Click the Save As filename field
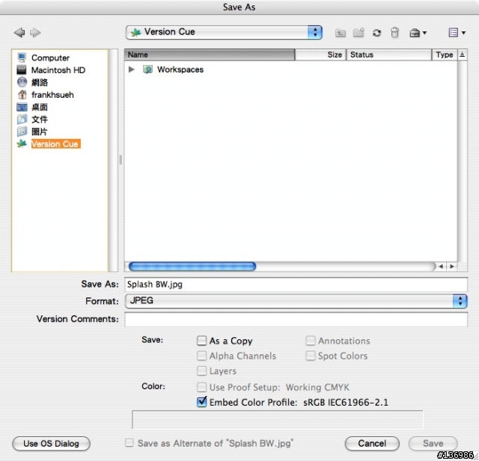The width and height of the screenshot is (479, 461). pos(296,285)
